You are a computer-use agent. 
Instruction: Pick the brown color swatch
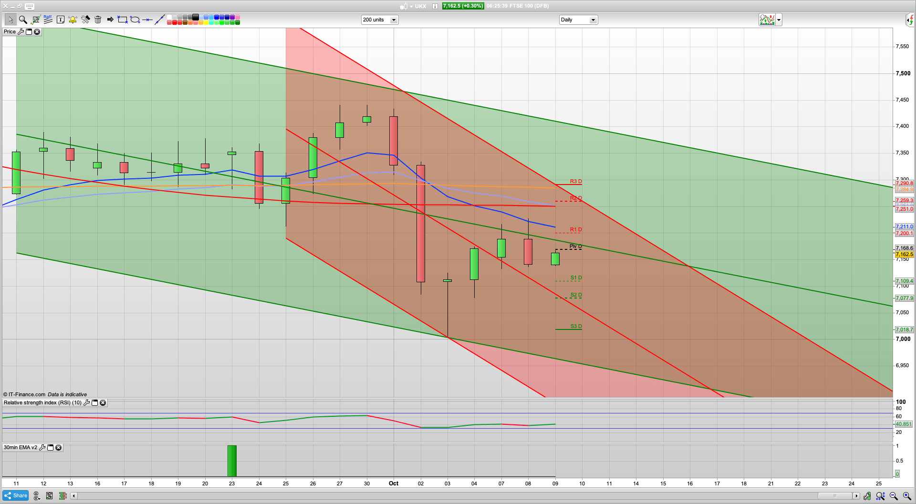[185, 22]
